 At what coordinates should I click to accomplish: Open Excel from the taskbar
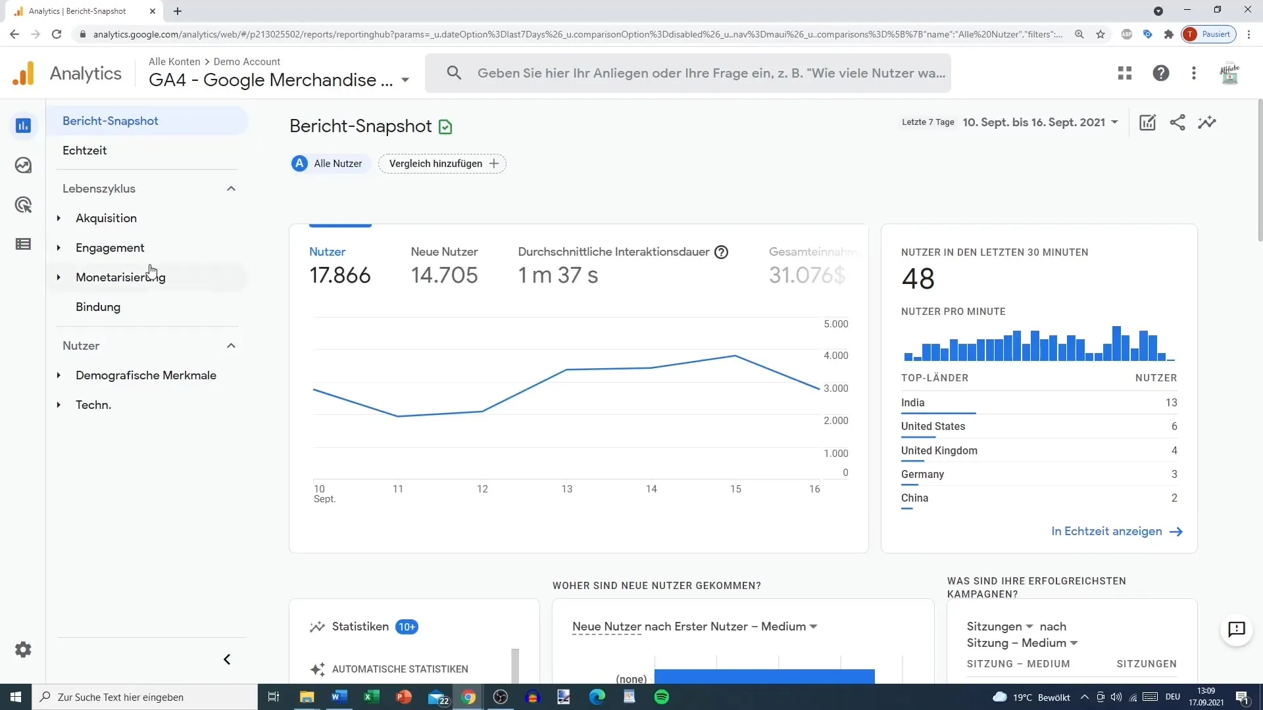click(x=372, y=697)
